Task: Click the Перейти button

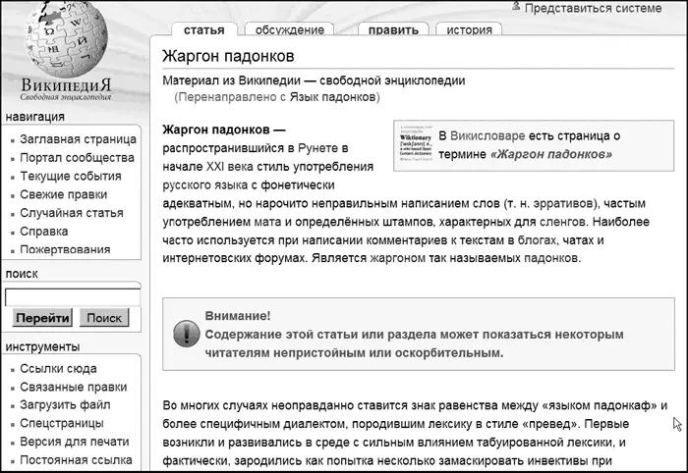Action: click(x=42, y=318)
